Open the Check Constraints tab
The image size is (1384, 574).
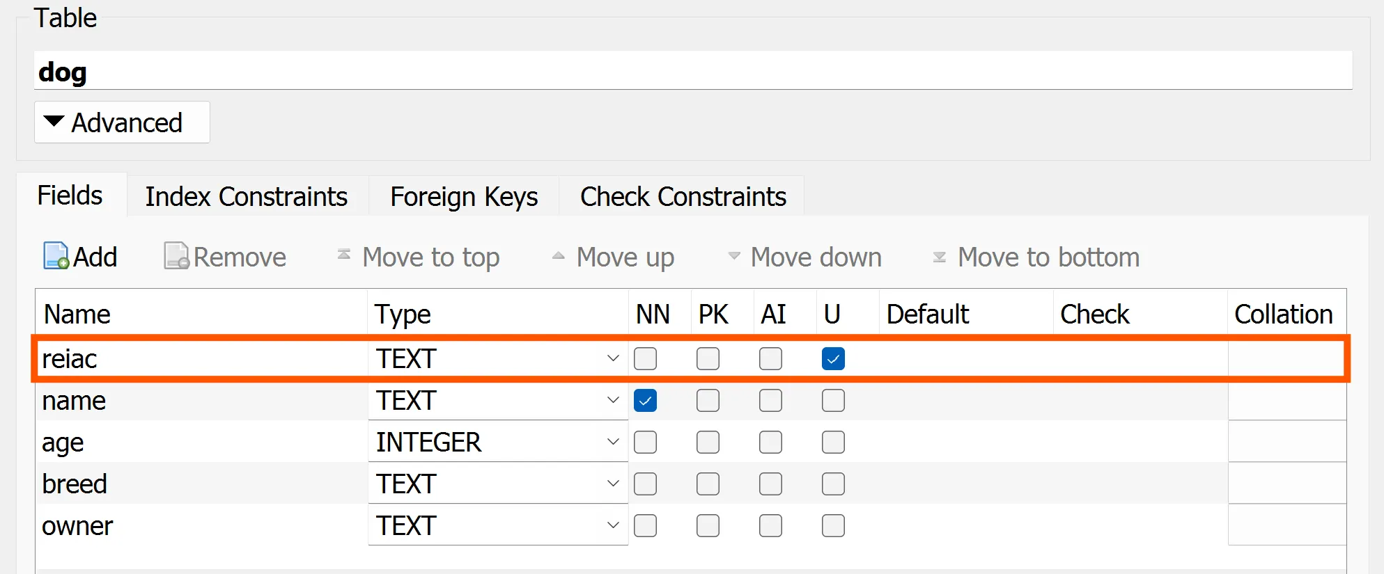(x=683, y=197)
